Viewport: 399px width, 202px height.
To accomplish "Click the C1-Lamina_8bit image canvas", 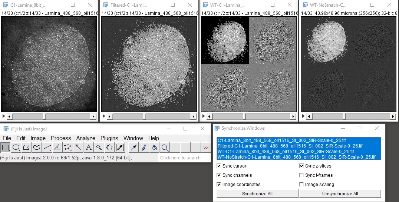I will [49, 64].
